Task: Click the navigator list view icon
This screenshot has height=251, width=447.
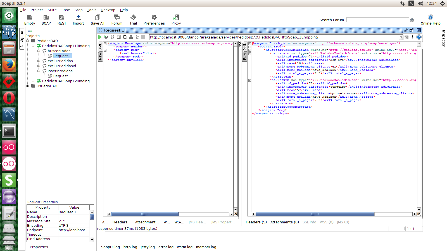Action: click(x=30, y=30)
